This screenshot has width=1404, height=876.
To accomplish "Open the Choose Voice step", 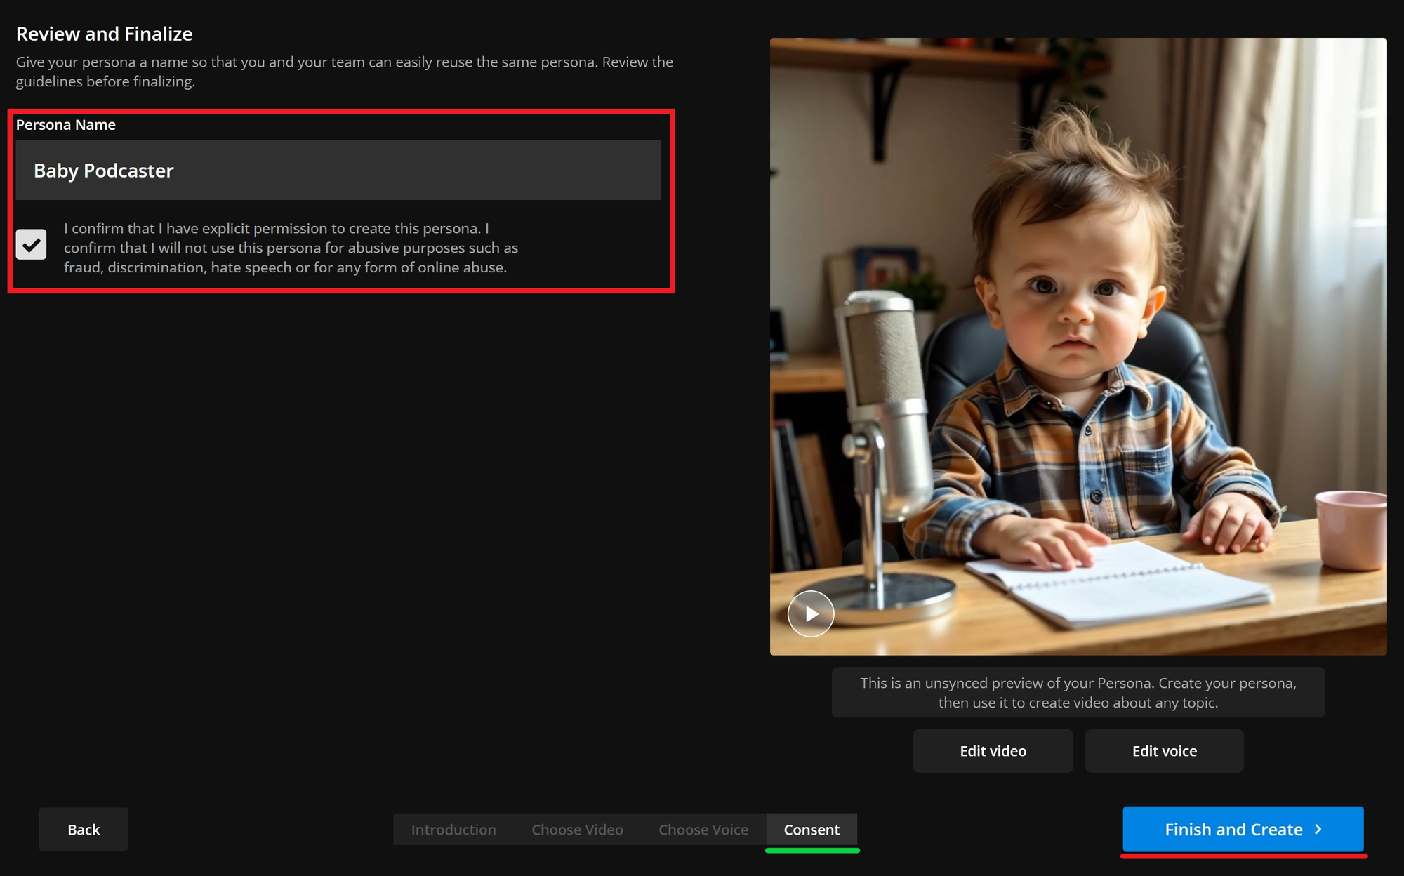I will click(703, 830).
